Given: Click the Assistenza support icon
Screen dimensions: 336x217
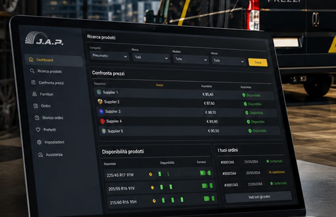Looking at the screenshot, I should (x=41, y=155).
